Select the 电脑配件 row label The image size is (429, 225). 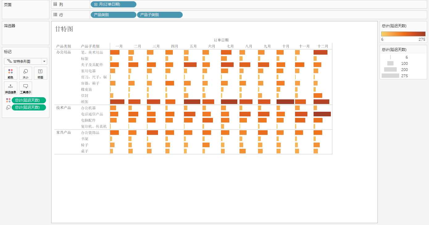point(88,120)
